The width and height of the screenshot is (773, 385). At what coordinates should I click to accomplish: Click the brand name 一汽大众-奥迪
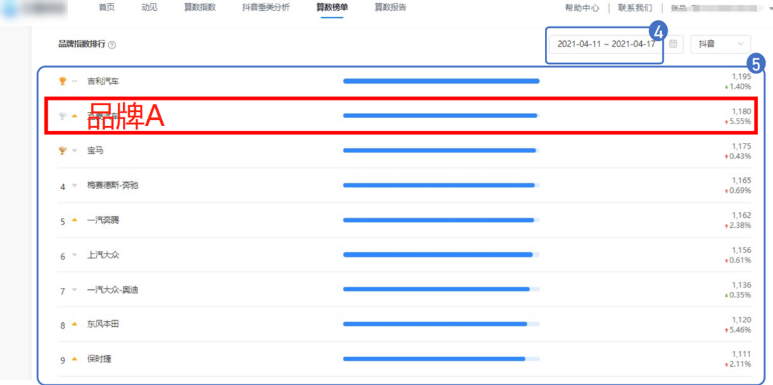coord(112,291)
